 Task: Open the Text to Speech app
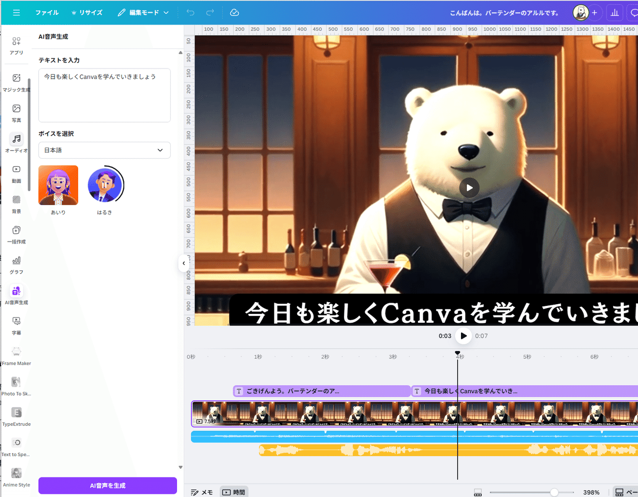pos(16,447)
